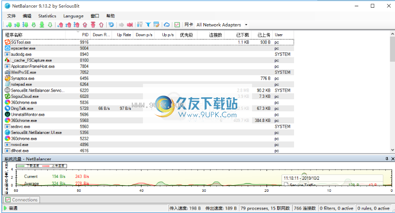Open the settings tools icon
Image resolution: width=395 pixels, height=213 pixels.
pyautogui.click(x=140, y=25)
